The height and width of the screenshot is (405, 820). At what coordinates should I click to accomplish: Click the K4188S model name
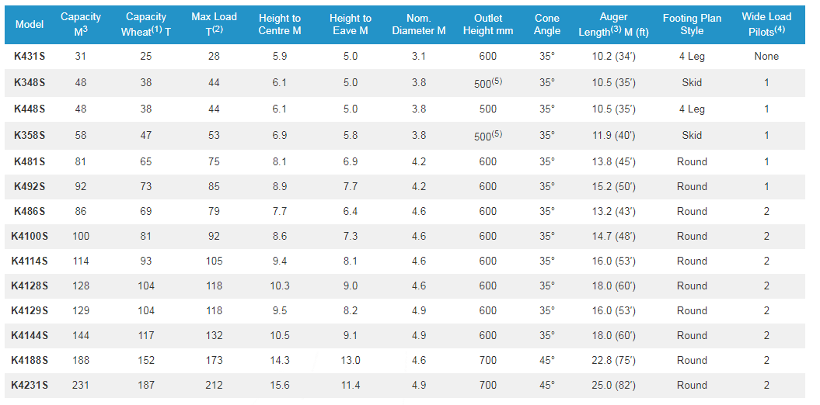(x=30, y=360)
